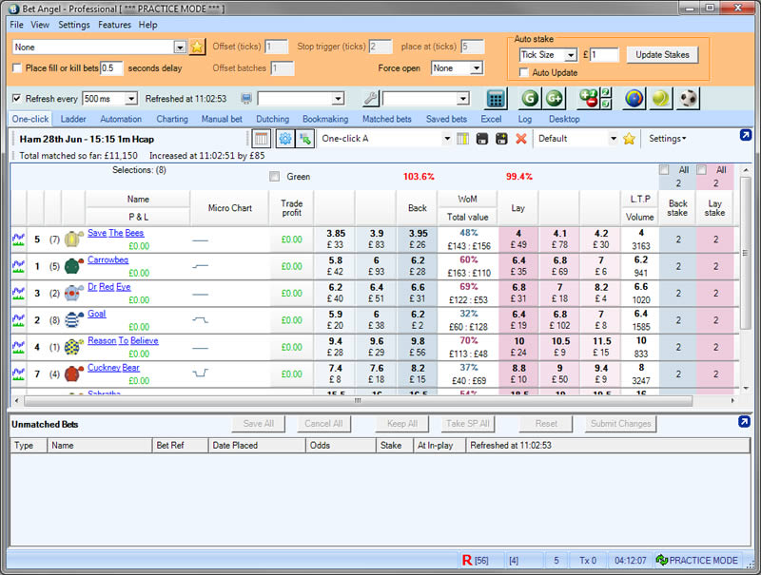Select the football icon
Image resolution: width=761 pixels, height=575 pixels.
tap(688, 99)
